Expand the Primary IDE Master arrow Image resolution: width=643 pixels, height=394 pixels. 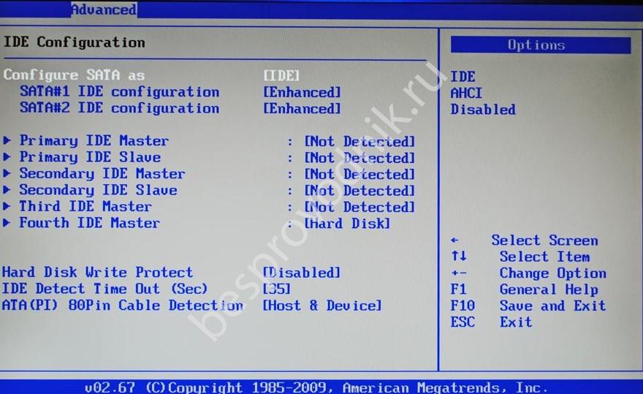click(7, 141)
